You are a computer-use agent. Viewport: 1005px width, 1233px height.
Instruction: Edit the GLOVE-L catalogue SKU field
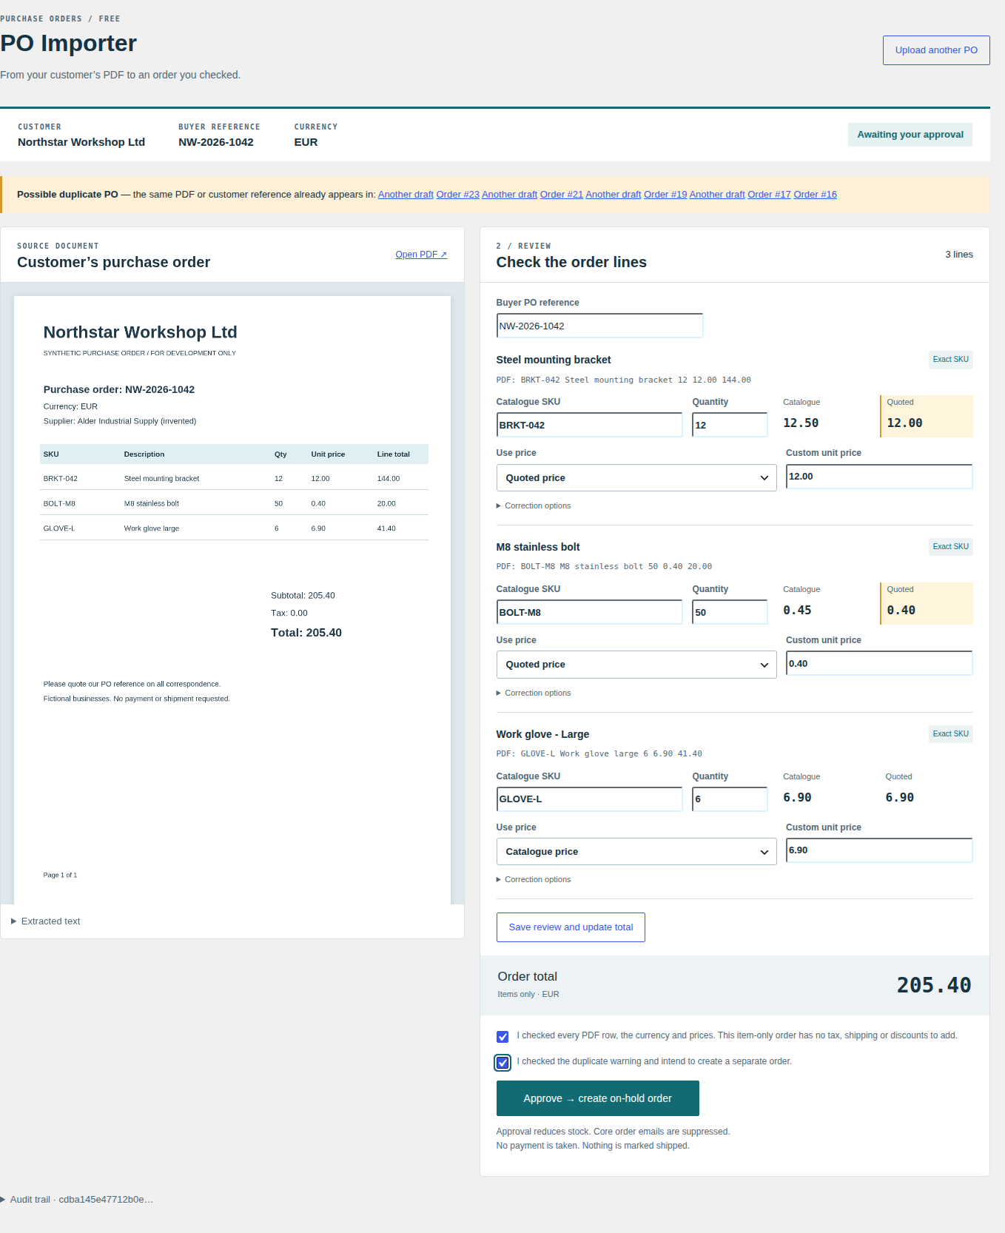pos(589,799)
